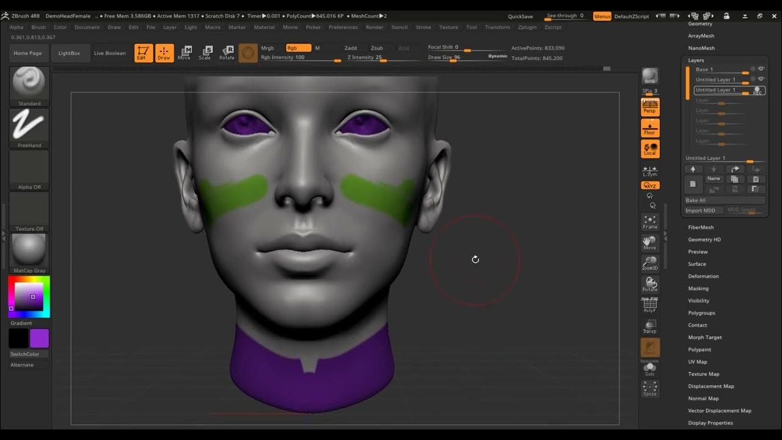Click the Frame mesh icon

click(650, 222)
